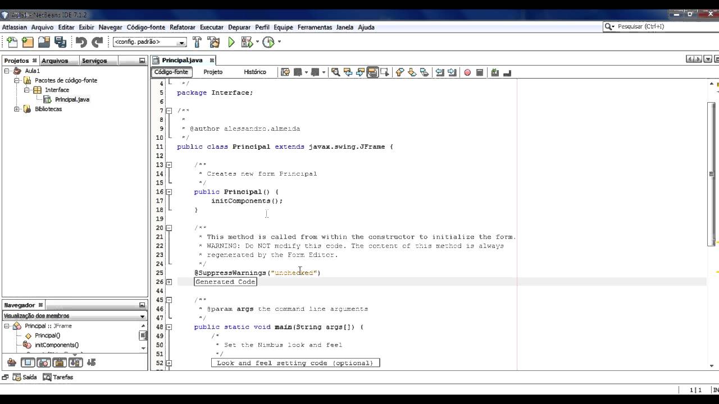The image size is (719, 404).
Task: Expand the collapsed Generated Code block
Action: tap(169, 281)
